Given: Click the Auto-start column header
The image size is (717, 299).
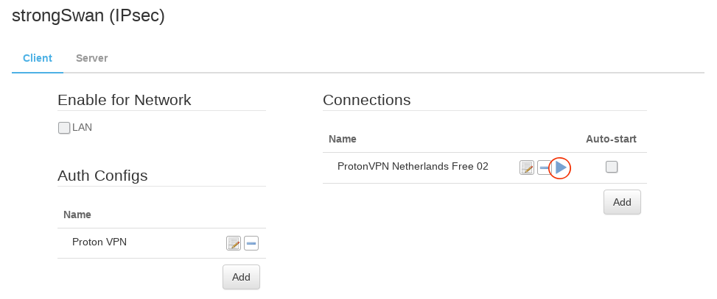Looking at the screenshot, I should [611, 138].
